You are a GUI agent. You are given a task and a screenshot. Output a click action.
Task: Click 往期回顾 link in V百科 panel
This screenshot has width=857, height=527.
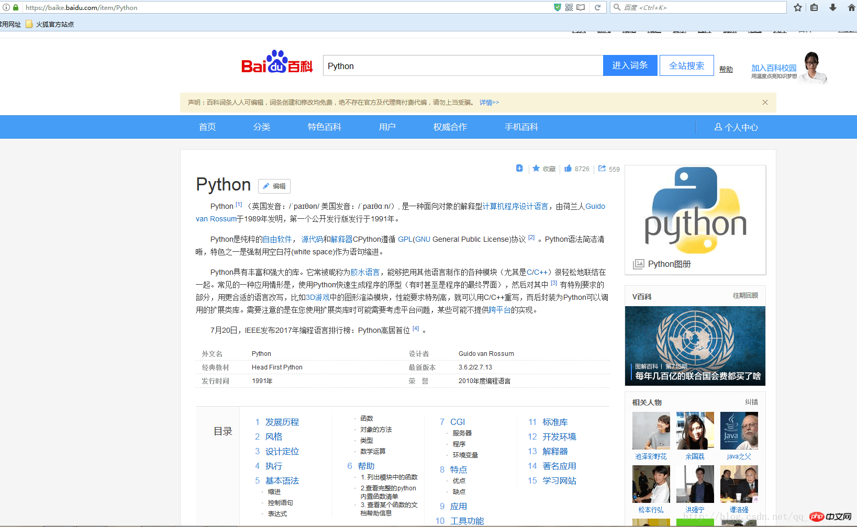click(x=745, y=296)
